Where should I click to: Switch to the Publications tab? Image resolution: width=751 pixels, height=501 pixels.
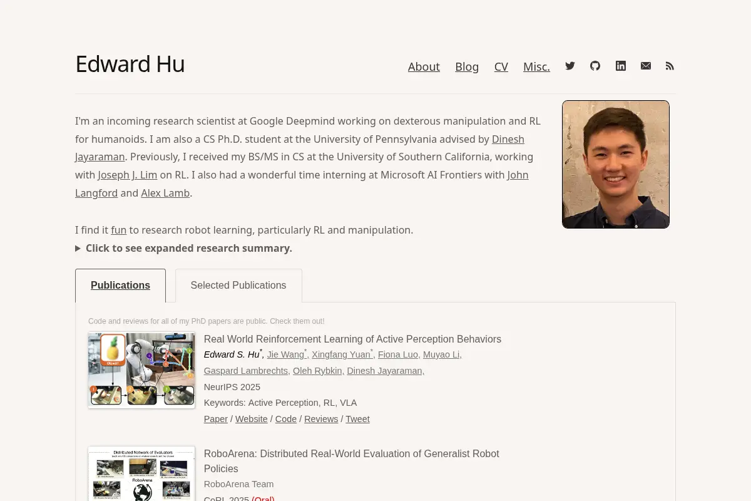coord(120,286)
